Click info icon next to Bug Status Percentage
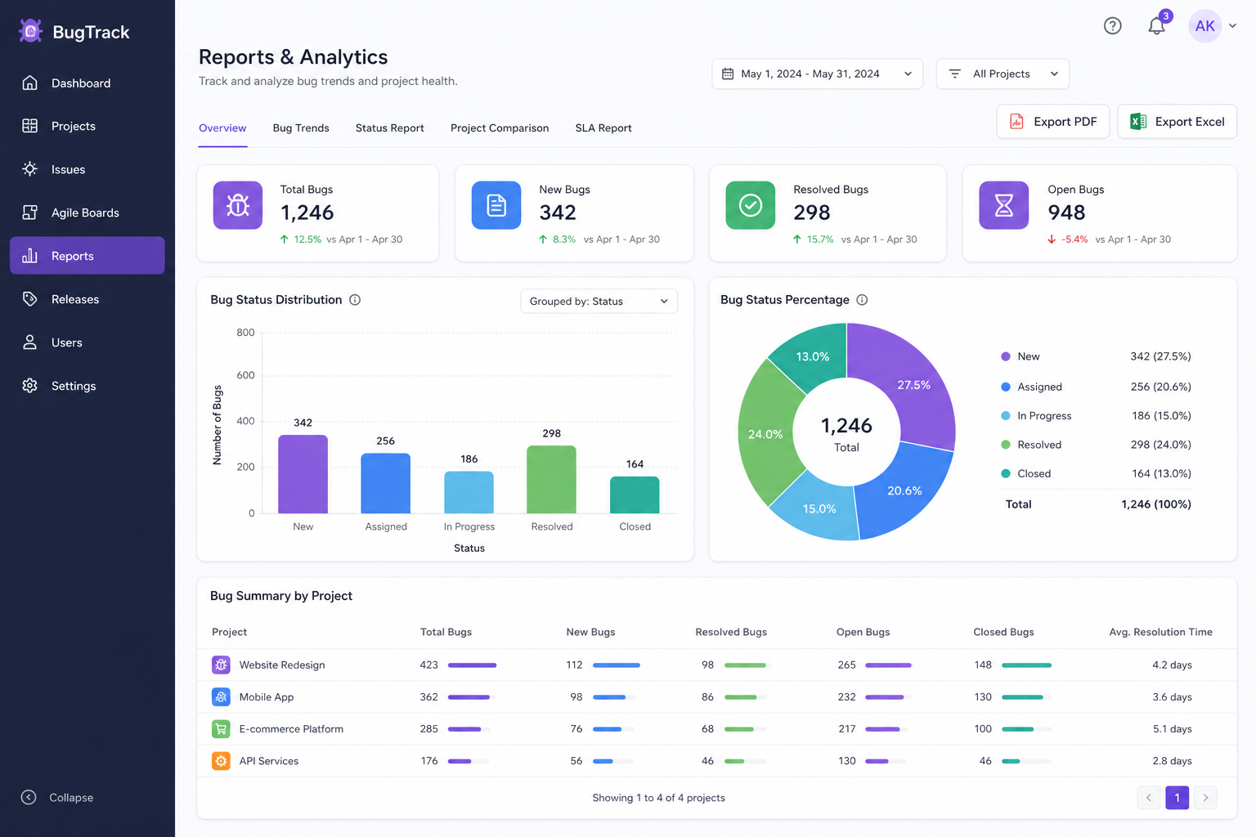1256x837 pixels. (862, 300)
